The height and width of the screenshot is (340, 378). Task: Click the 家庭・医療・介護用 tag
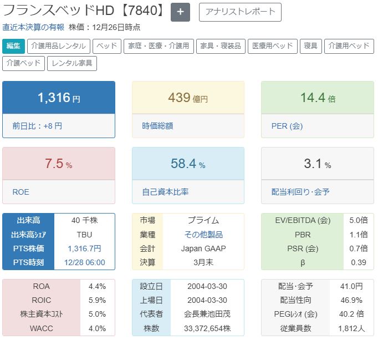tap(159, 46)
